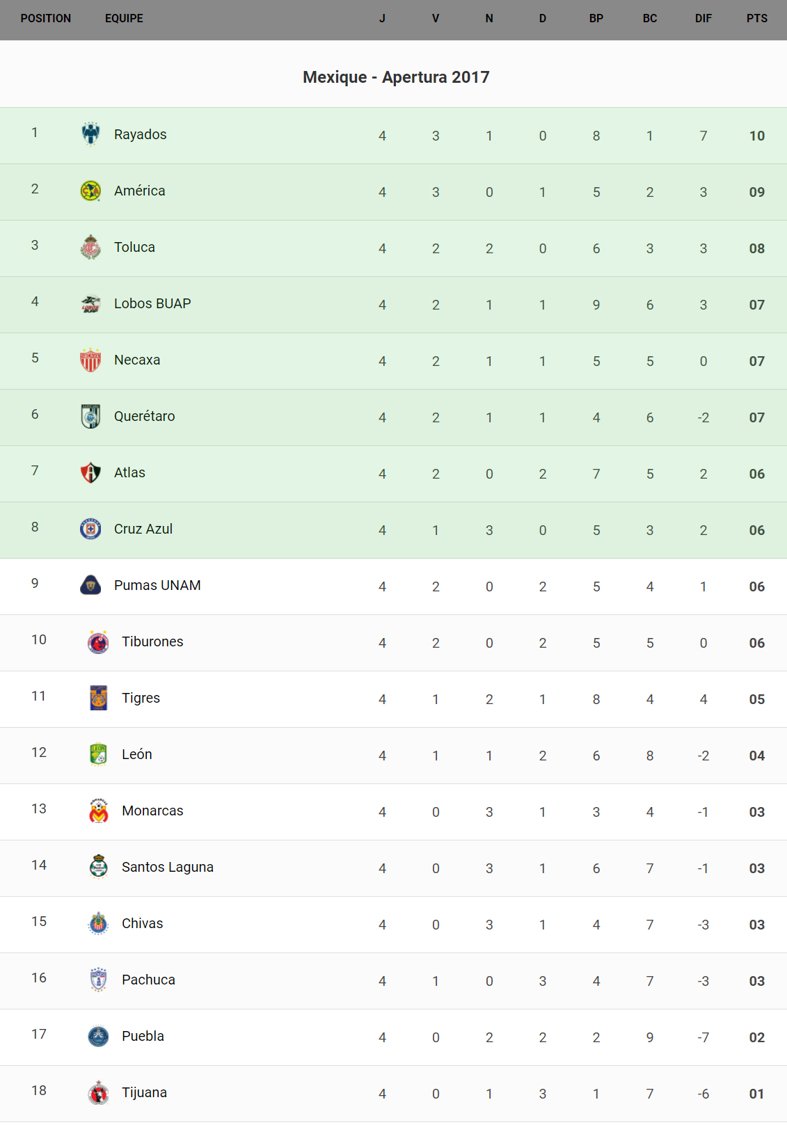Click the Mexique - Apertura 2017 title
787x1125 pixels.
396,77
